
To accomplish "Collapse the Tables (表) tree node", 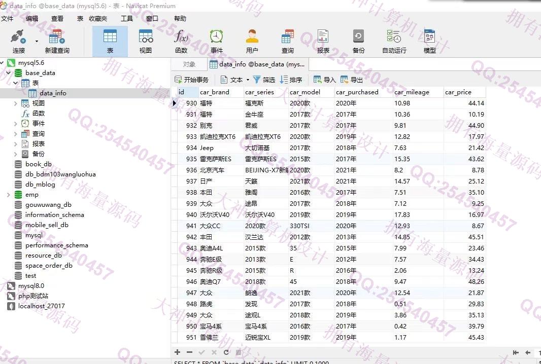I will 16,83.
